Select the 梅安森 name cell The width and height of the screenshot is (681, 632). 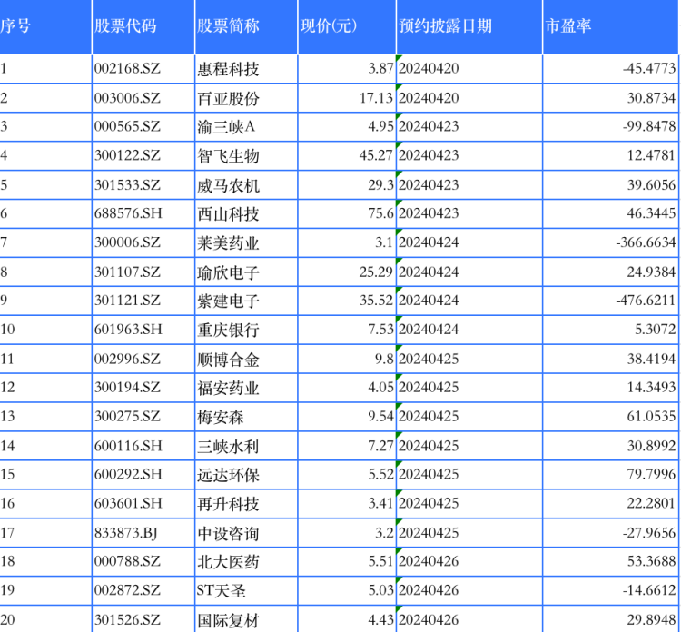coord(246,417)
